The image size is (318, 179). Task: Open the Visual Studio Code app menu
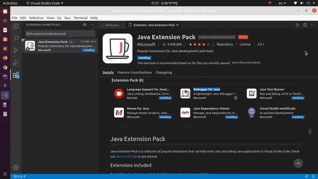(44, 3)
